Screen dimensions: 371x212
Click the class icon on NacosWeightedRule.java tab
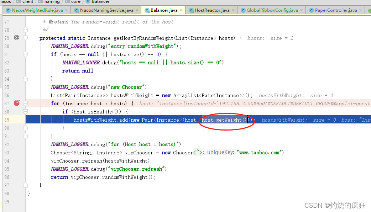click(8, 10)
